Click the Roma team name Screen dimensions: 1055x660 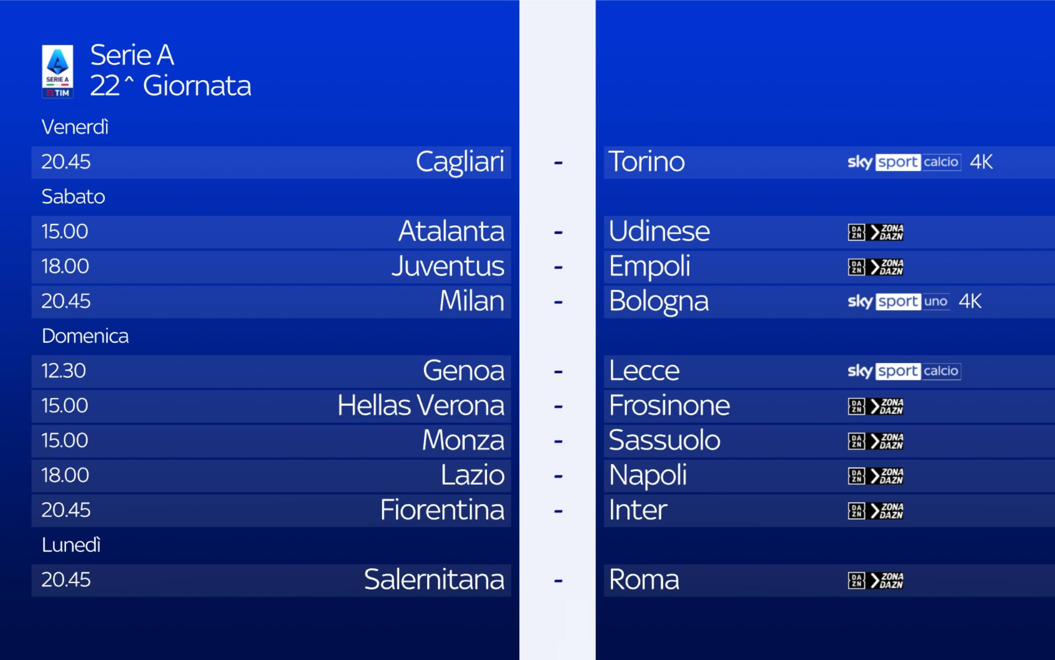pos(644,580)
